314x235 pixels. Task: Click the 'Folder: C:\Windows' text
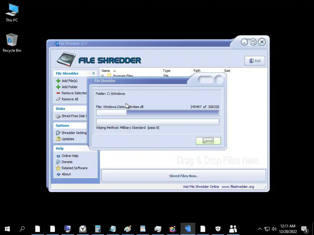[x=110, y=94]
